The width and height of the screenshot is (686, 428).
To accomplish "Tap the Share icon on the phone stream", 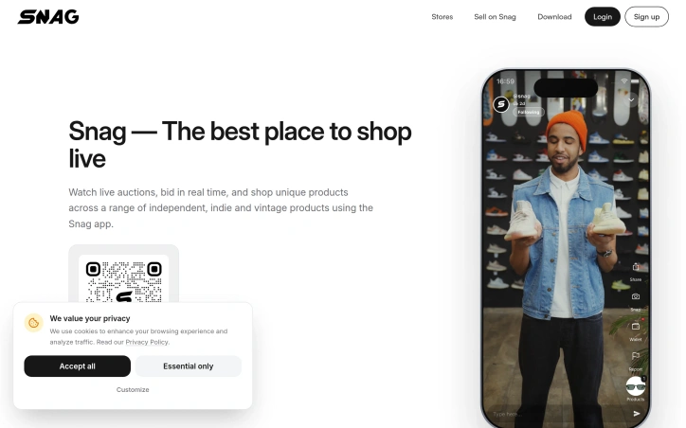I will coord(636,267).
